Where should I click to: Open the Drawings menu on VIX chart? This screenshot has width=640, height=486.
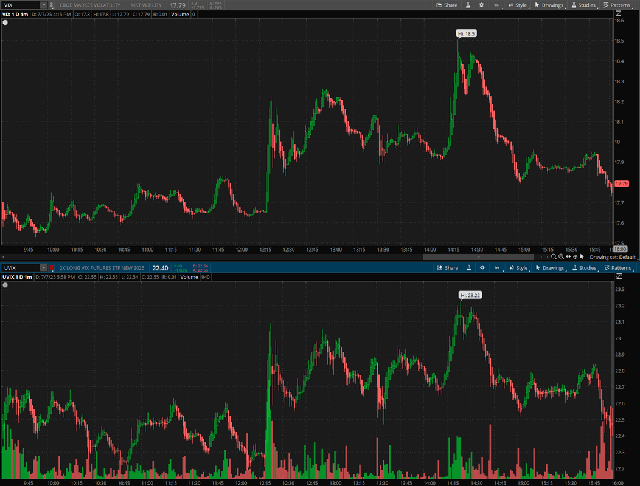549,5
